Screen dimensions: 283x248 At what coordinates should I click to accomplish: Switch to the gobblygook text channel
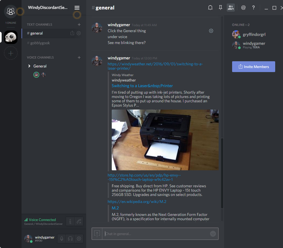(40, 43)
